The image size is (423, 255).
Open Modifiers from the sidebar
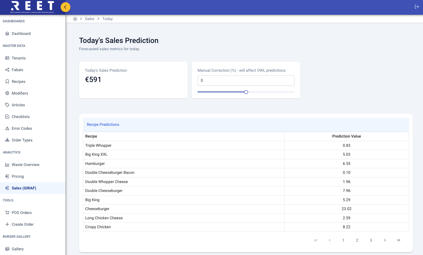(7, 93)
